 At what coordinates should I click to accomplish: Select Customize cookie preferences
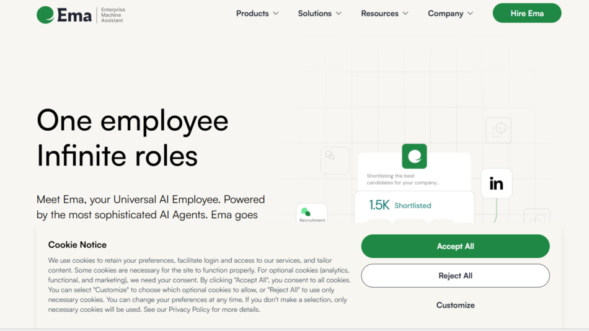point(455,305)
